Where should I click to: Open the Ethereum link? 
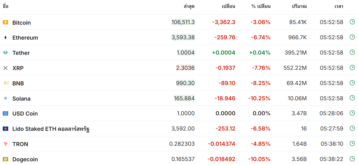25,38
